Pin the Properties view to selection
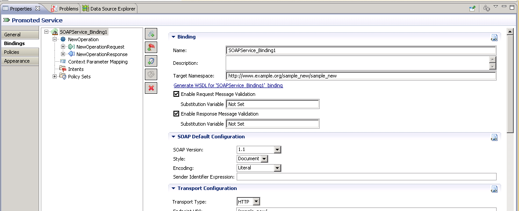This screenshot has width=519, height=211. point(472,8)
